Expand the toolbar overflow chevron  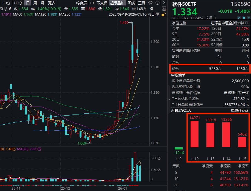164,3
